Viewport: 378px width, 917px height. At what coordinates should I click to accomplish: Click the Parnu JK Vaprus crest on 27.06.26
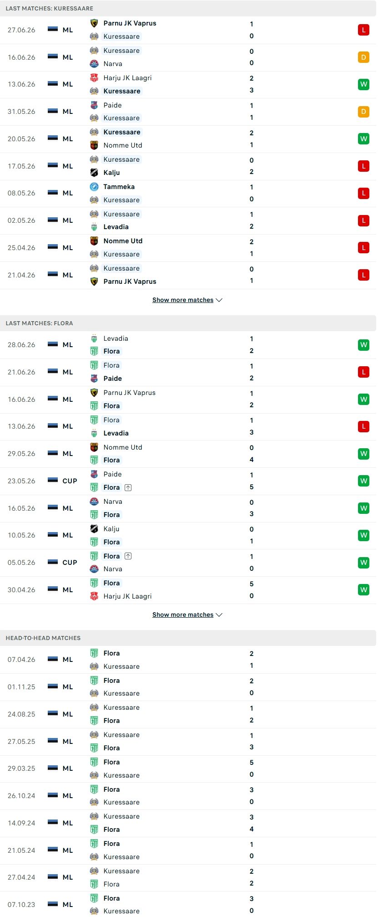(x=94, y=23)
